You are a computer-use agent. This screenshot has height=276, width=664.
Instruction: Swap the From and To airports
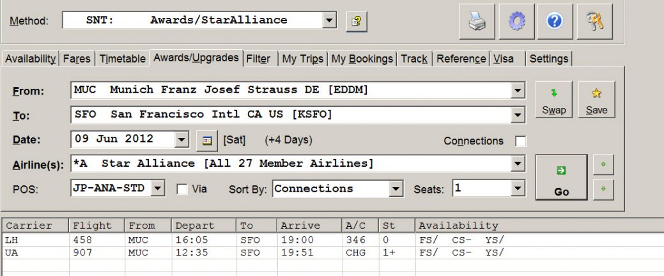[553, 100]
